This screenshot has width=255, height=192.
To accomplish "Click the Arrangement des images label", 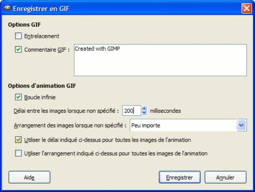I will point(70,125).
